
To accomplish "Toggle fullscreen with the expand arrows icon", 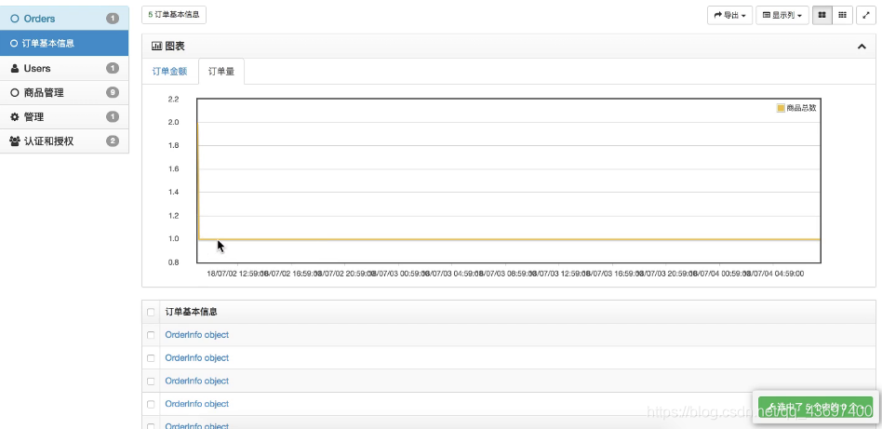I will point(865,15).
